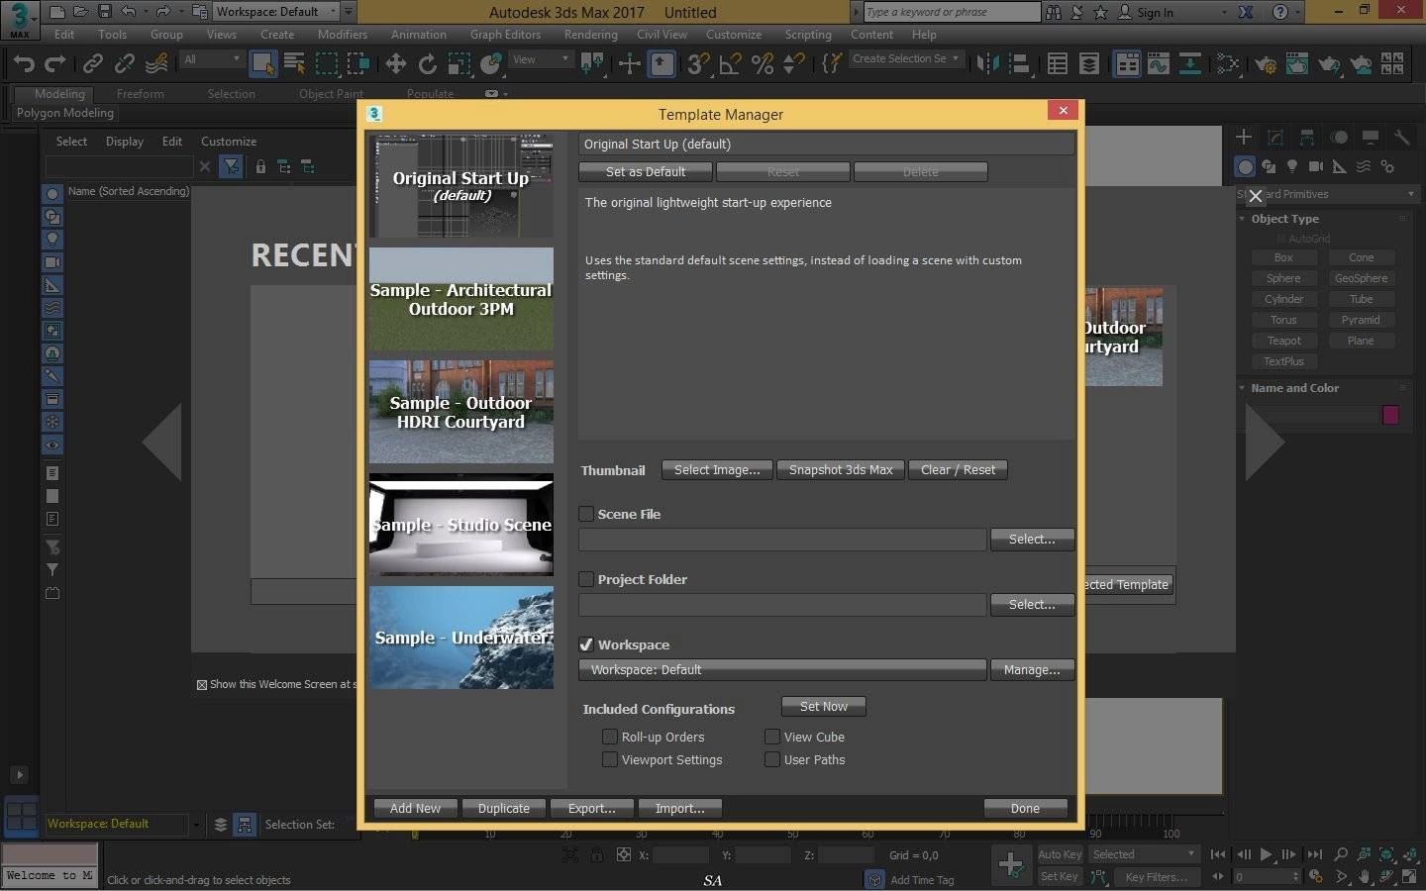The image size is (1426, 891).
Task: Click Pan View hand icon
Action: 1364,876
